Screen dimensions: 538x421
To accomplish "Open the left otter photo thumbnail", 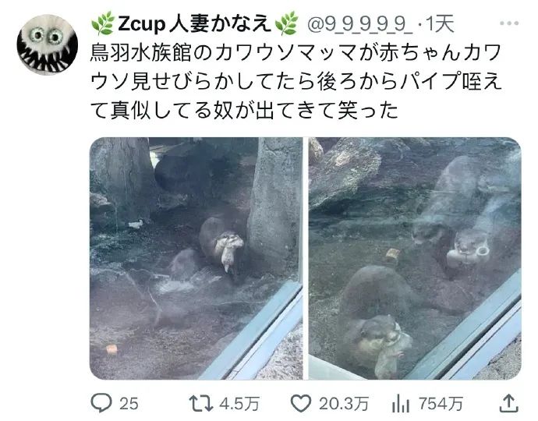I will (x=196, y=258).
